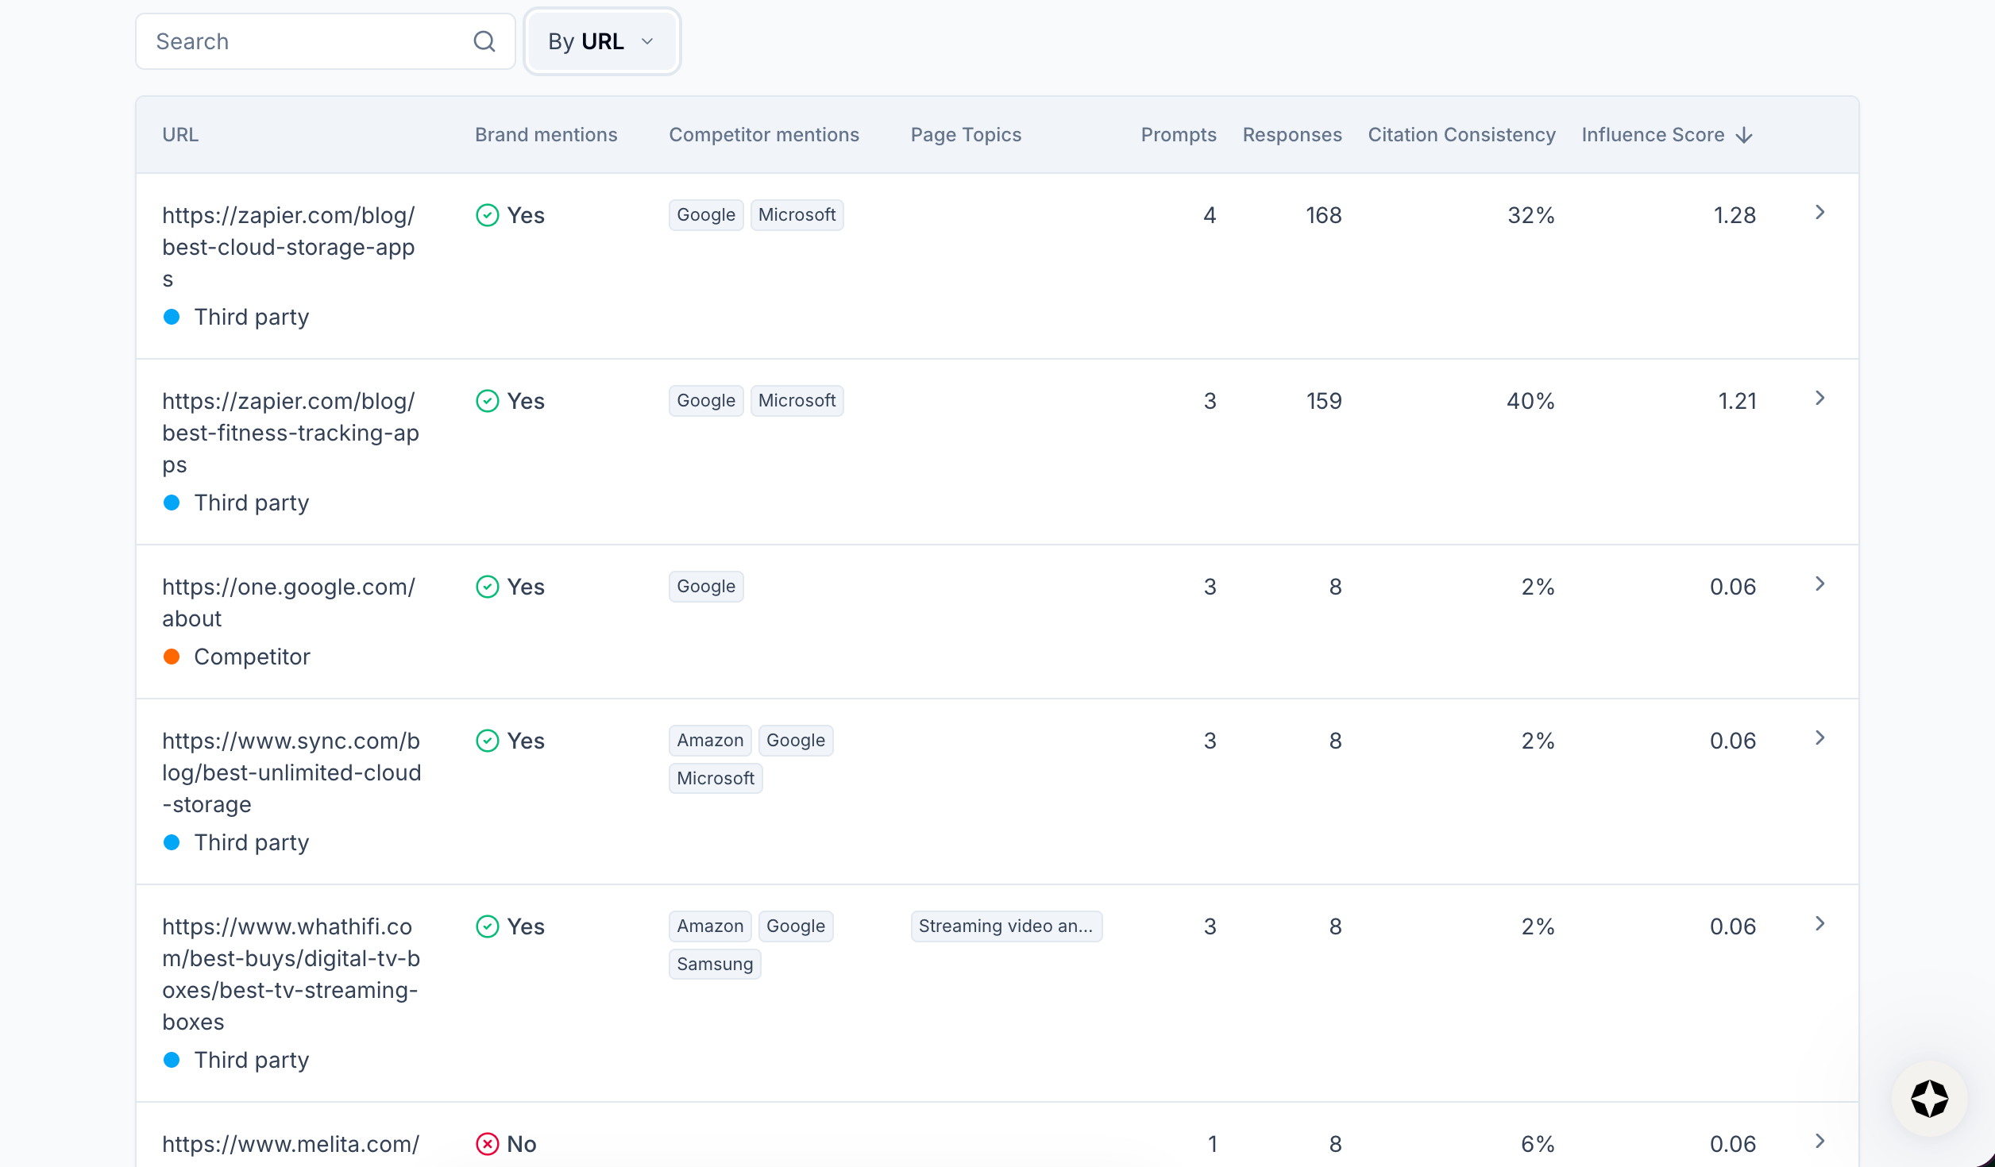Sort by Competitor mentions column header
The width and height of the screenshot is (1995, 1167).
click(764, 135)
